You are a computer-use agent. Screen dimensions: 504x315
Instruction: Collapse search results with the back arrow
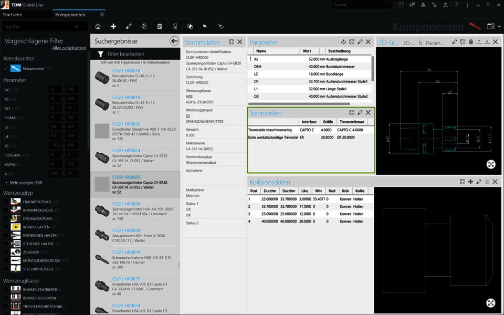174,41
